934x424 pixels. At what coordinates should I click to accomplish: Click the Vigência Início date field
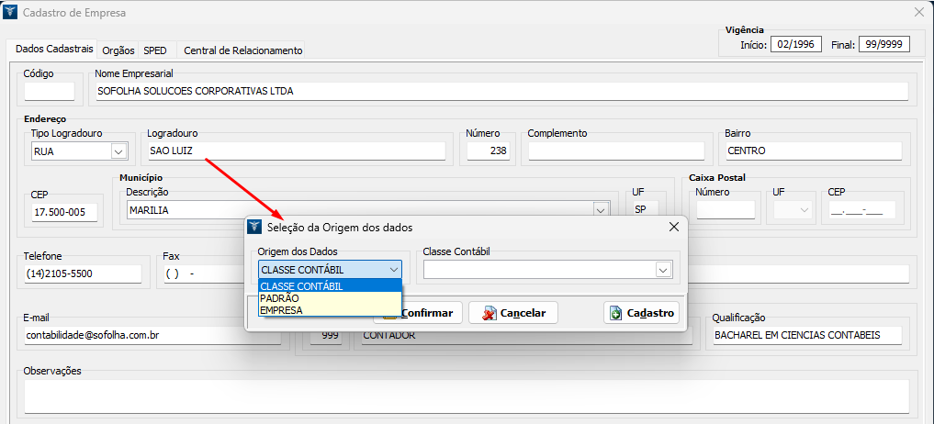point(796,45)
